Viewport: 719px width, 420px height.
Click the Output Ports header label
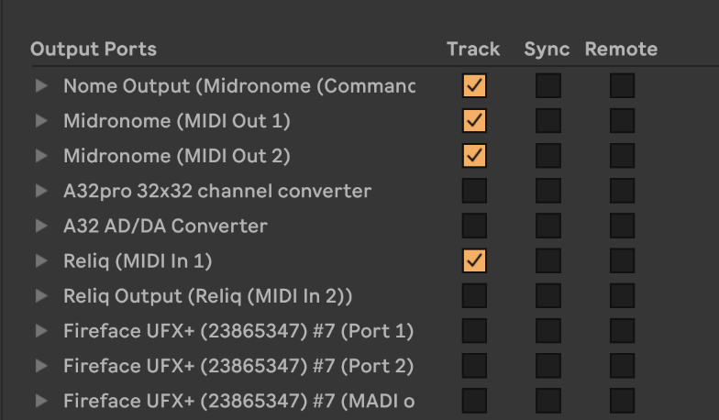coord(94,50)
